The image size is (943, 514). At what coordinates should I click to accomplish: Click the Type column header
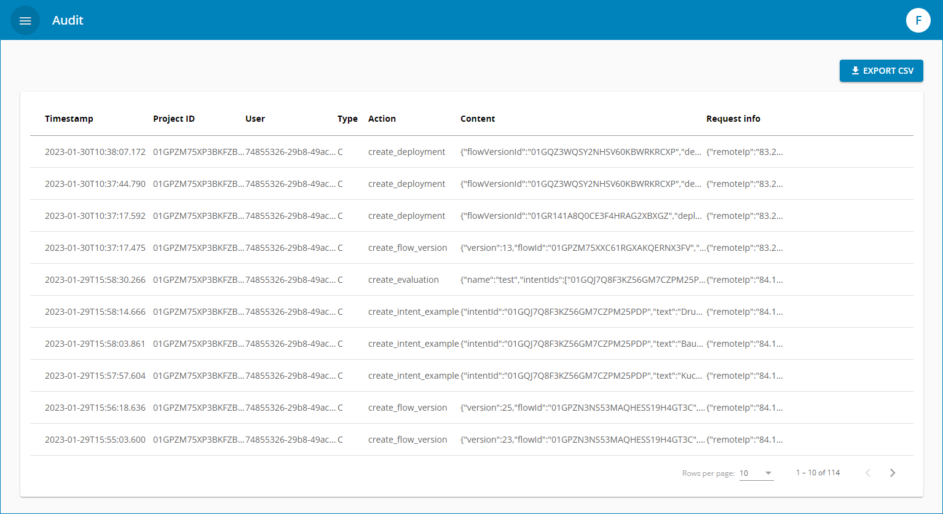coord(347,119)
